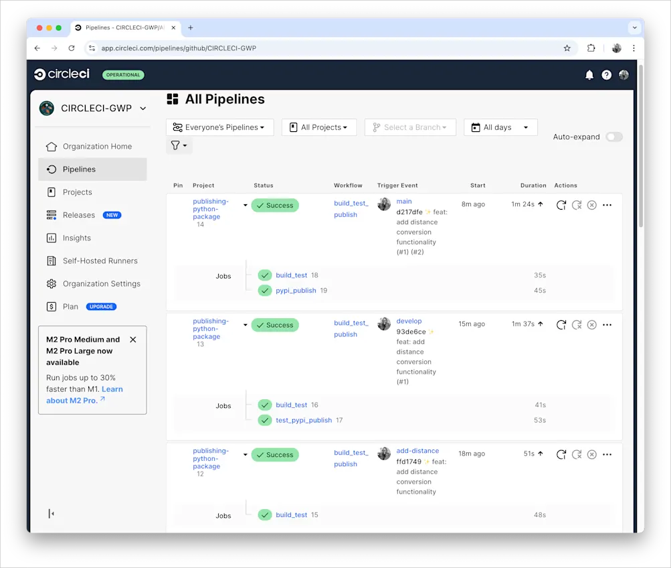The width and height of the screenshot is (671, 568).
Task: Open more actions for pipeline 12
Action: coord(607,455)
